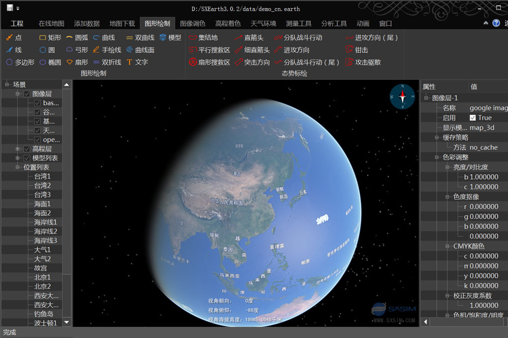508x338 pixels.
Task: Disable the 启用 True checkbox in properties
Action: pyautogui.click(x=472, y=117)
